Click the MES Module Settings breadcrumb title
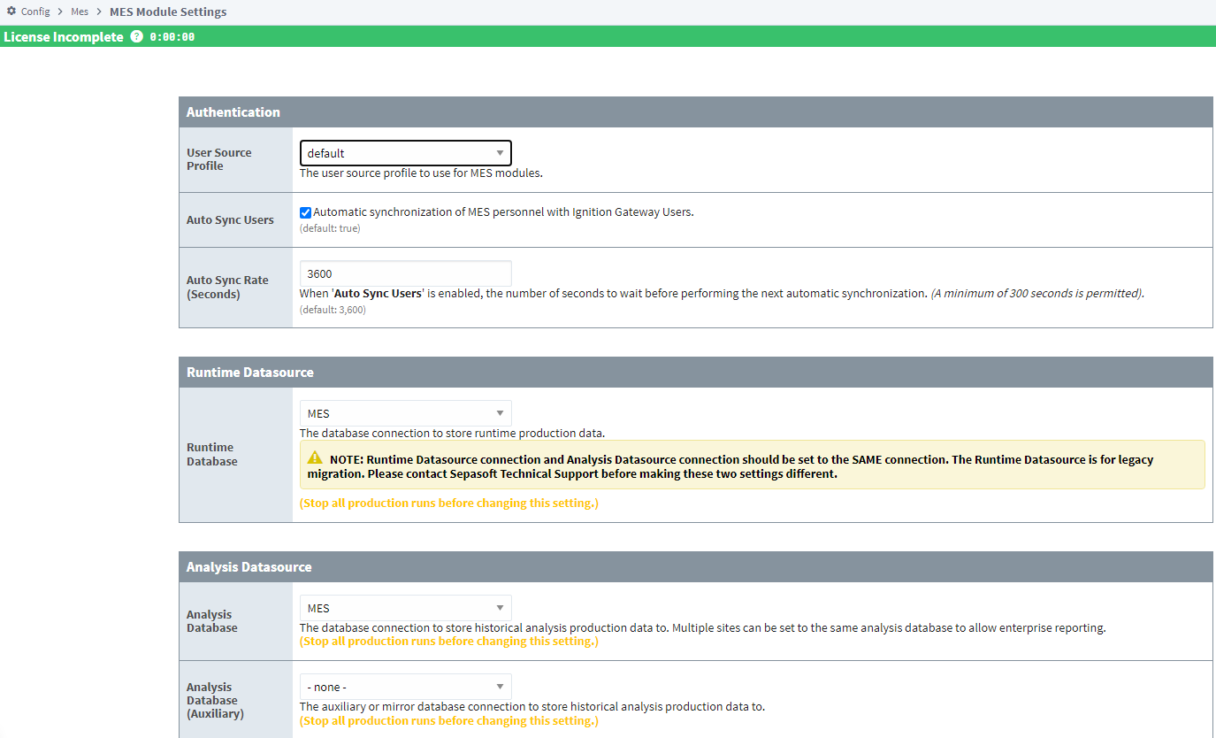Screen dimensions: 1216x738 click(x=168, y=12)
